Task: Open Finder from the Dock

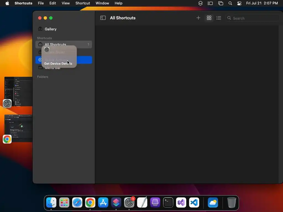Action: click(x=51, y=202)
